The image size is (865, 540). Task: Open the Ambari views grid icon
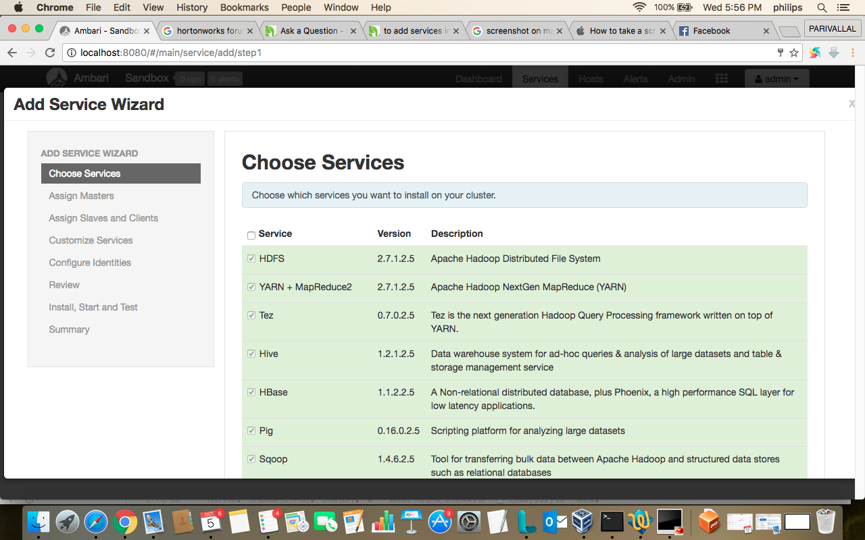[x=721, y=78]
